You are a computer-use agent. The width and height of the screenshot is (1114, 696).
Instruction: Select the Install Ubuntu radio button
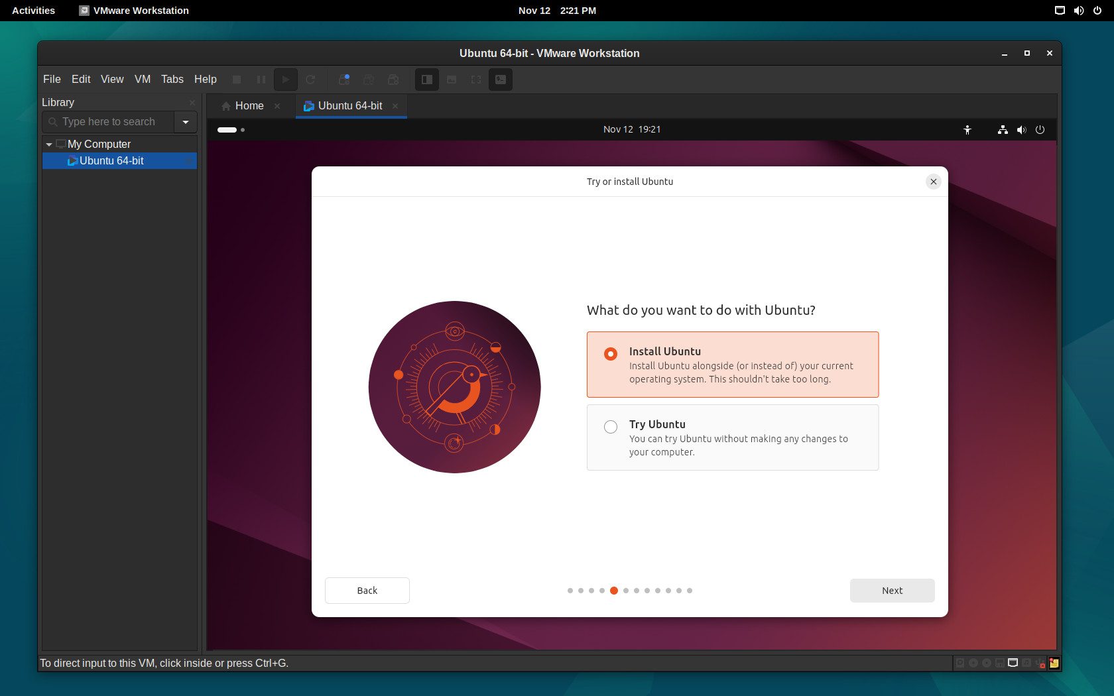coord(611,354)
